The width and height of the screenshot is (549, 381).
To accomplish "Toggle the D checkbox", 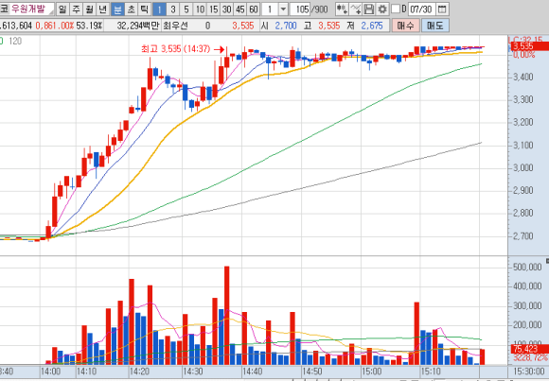I will pos(396,9).
